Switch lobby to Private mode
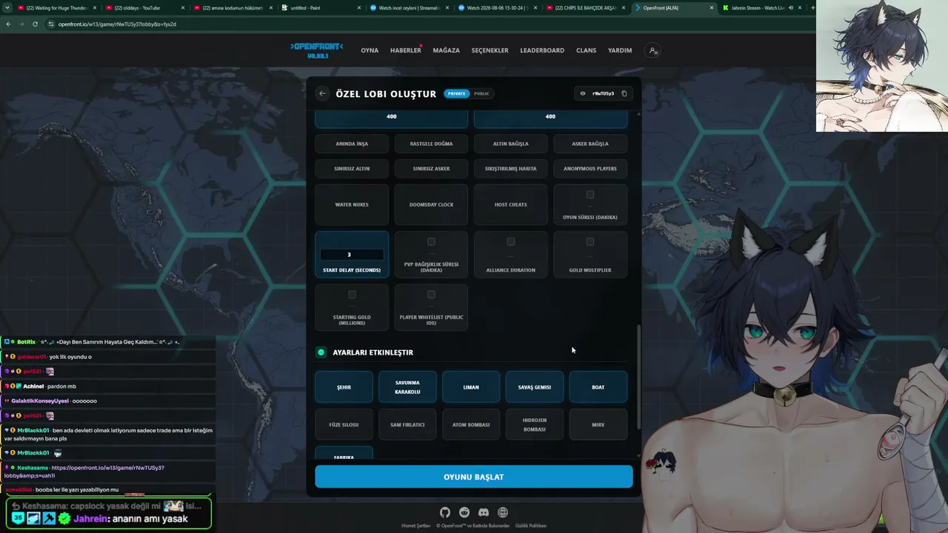This screenshot has height=533, width=948. (x=456, y=93)
